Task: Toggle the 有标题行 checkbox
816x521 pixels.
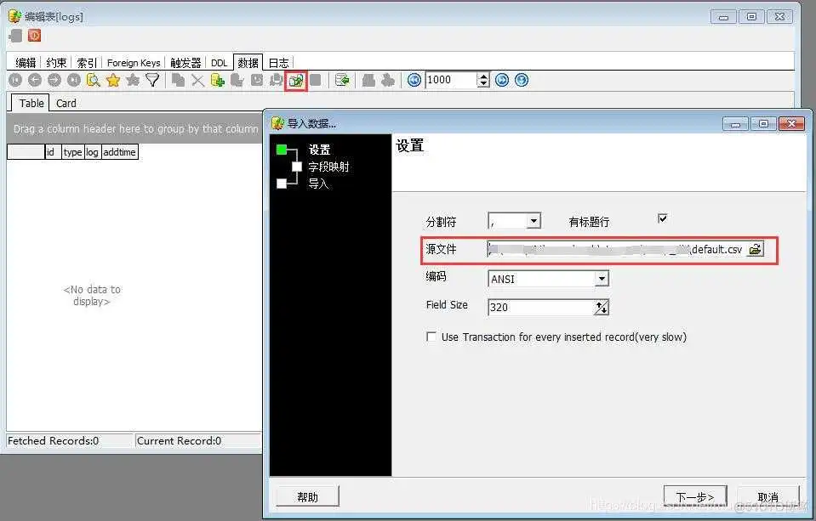Action: (x=662, y=218)
